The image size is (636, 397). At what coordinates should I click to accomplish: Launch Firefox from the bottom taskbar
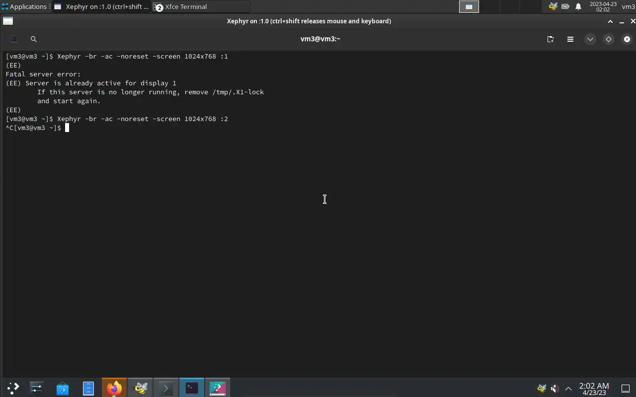pos(114,388)
